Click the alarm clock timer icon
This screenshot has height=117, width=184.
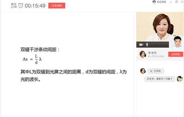point(21,6)
